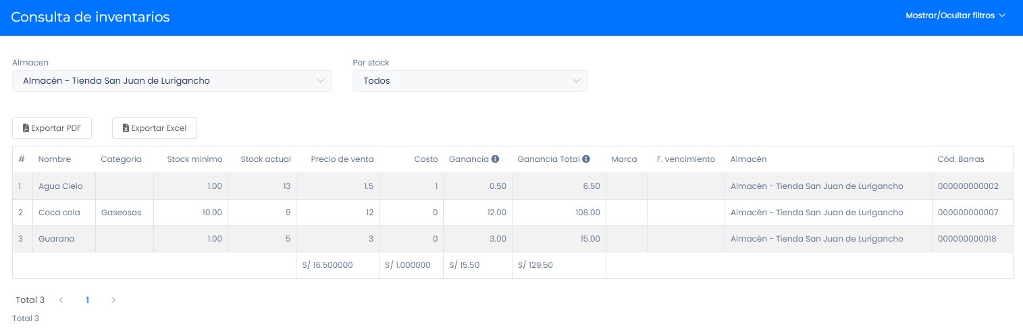
Task: Click the Stock actual column header
Action: point(265,159)
